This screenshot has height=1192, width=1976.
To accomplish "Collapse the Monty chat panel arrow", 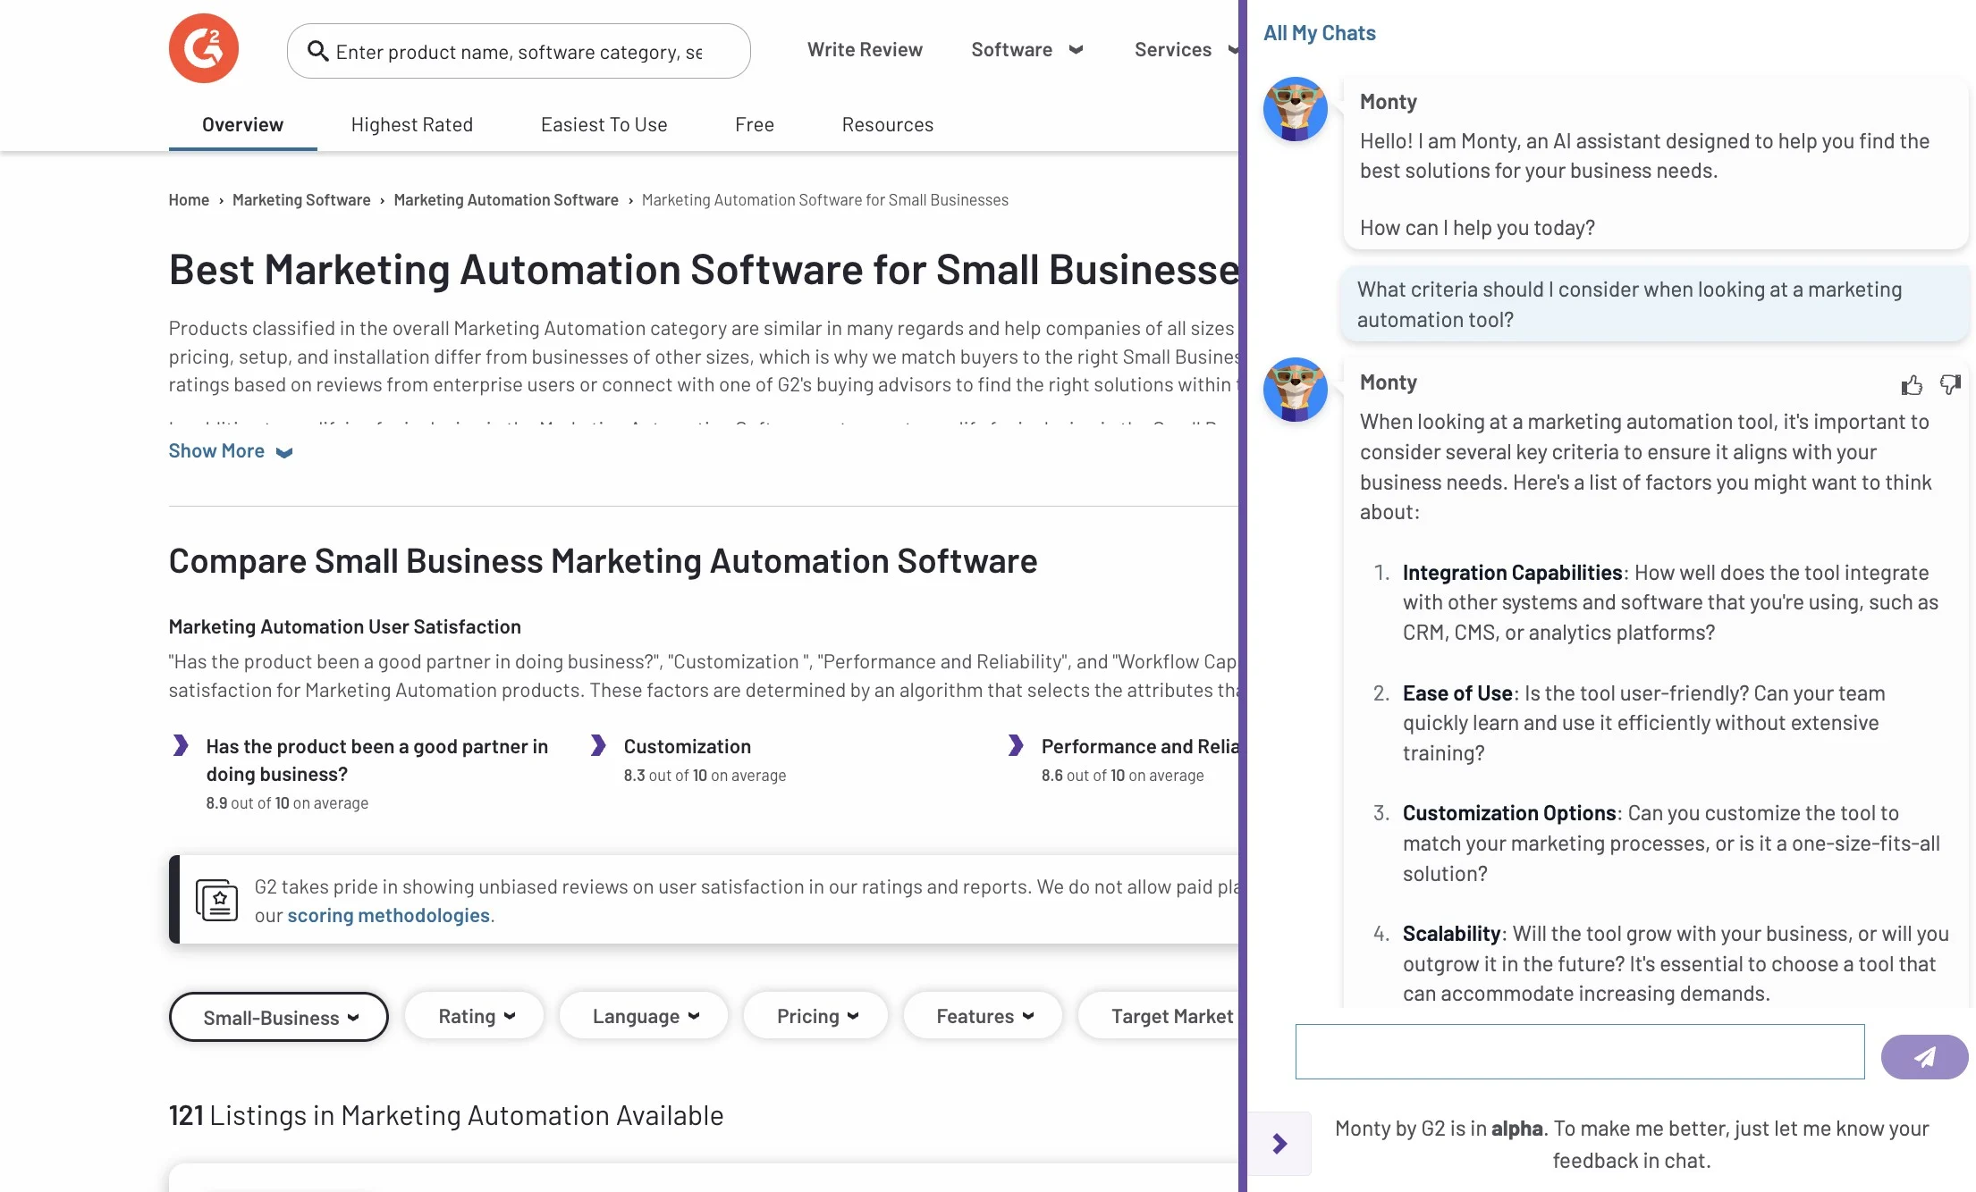I will click(x=1279, y=1143).
